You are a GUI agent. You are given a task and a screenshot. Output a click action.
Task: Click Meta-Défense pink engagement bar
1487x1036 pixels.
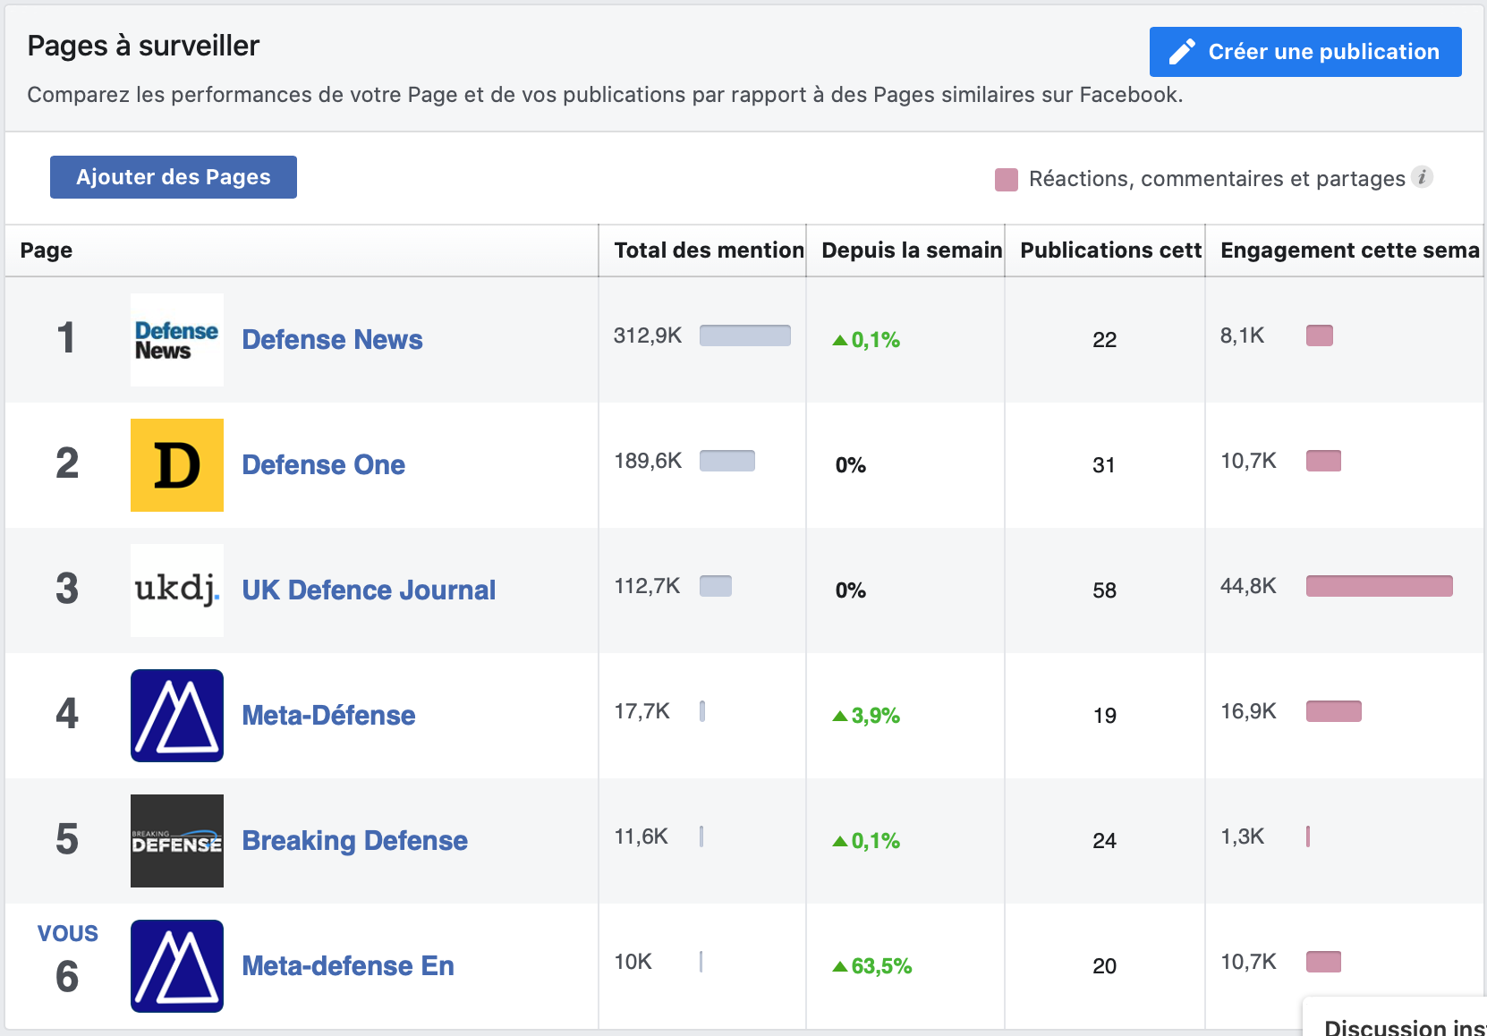[x=1334, y=711]
